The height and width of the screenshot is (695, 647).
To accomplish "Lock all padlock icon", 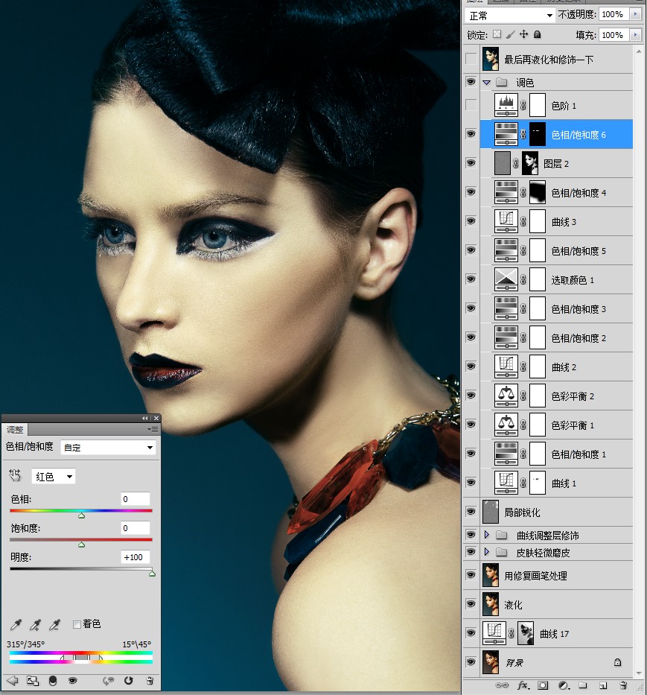I will pyautogui.click(x=537, y=34).
